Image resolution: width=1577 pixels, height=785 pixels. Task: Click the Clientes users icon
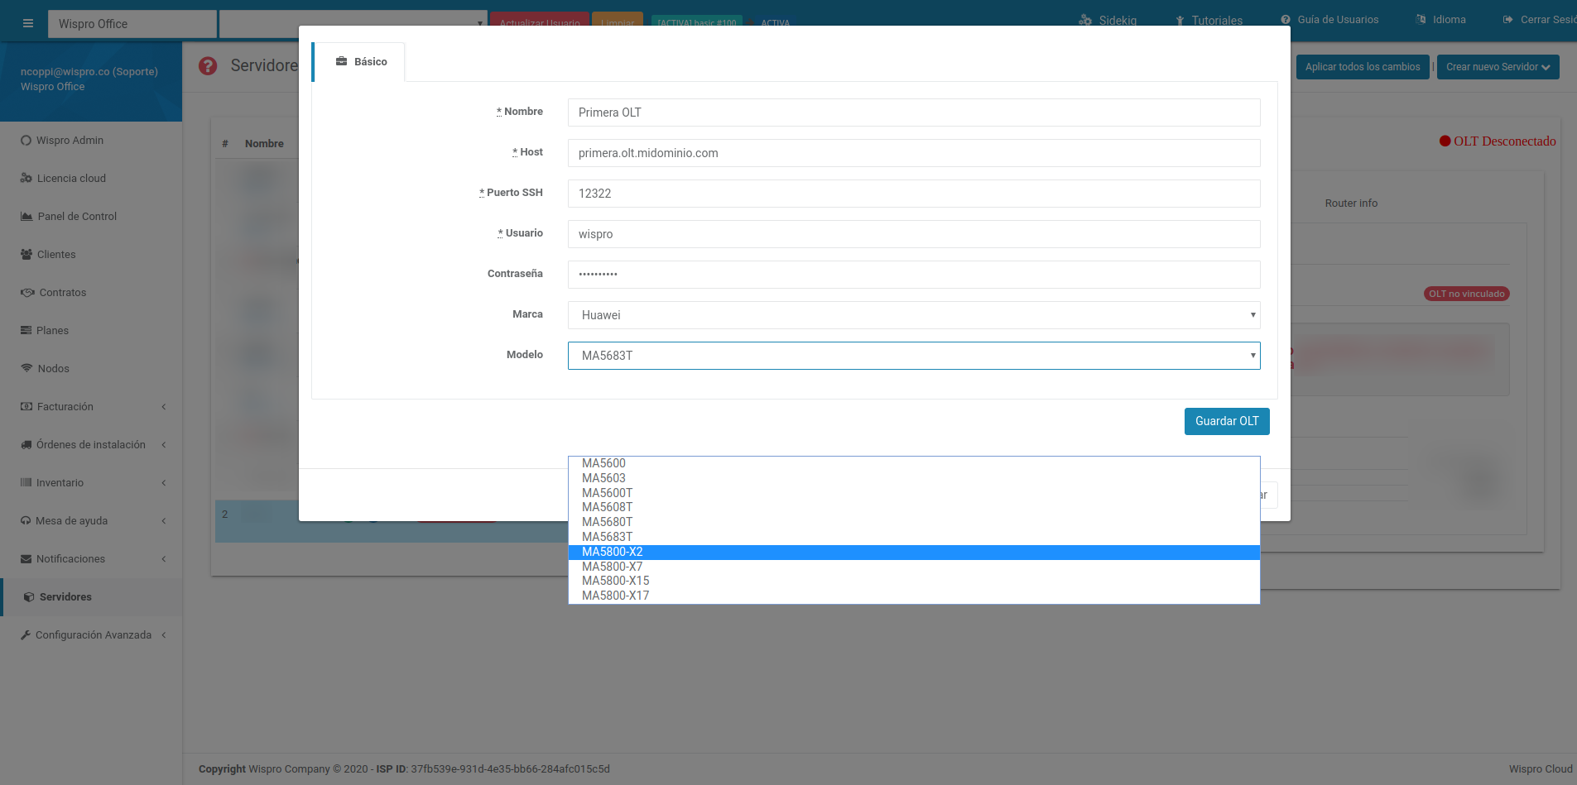point(26,255)
